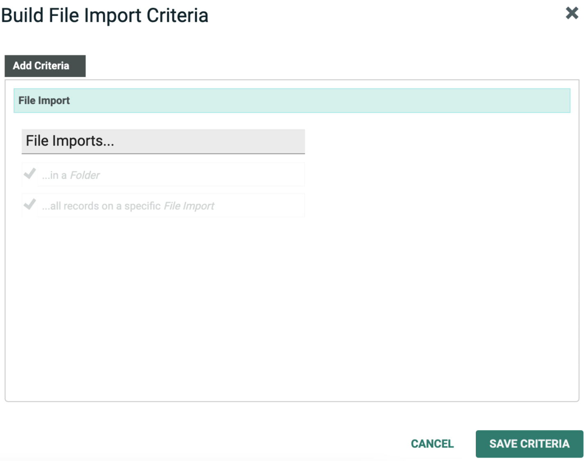Choose '...all records on a specific File Import'
This screenshot has height=461, width=586.
[170, 206]
